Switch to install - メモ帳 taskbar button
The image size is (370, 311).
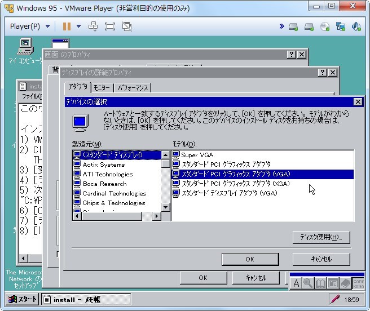[86, 299]
